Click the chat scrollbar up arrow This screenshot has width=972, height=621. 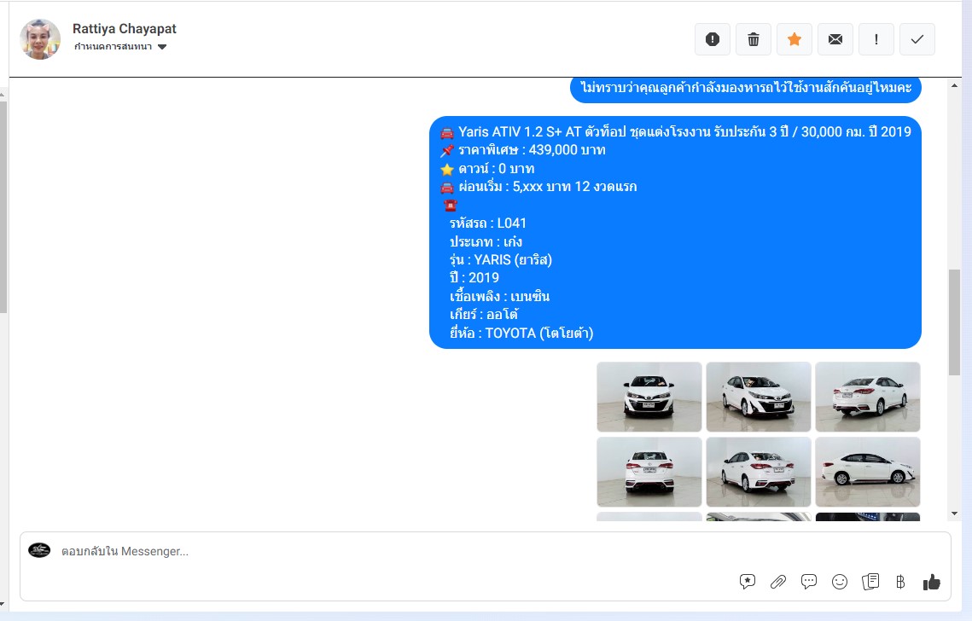click(954, 85)
